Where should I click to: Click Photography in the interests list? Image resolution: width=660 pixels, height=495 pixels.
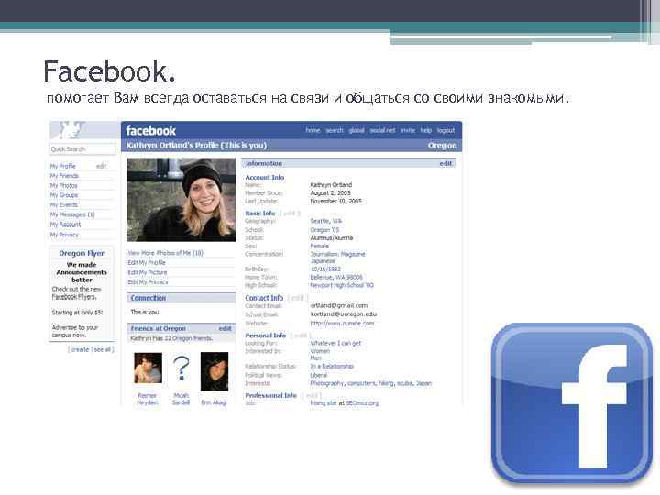click(x=327, y=383)
